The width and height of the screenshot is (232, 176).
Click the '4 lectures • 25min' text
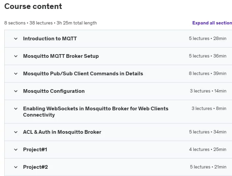[208, 149]
